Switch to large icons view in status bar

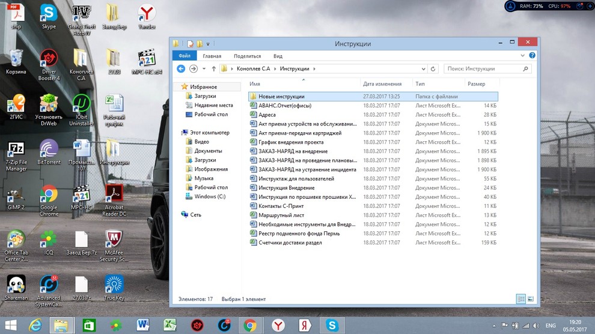(x=531, y=299)
